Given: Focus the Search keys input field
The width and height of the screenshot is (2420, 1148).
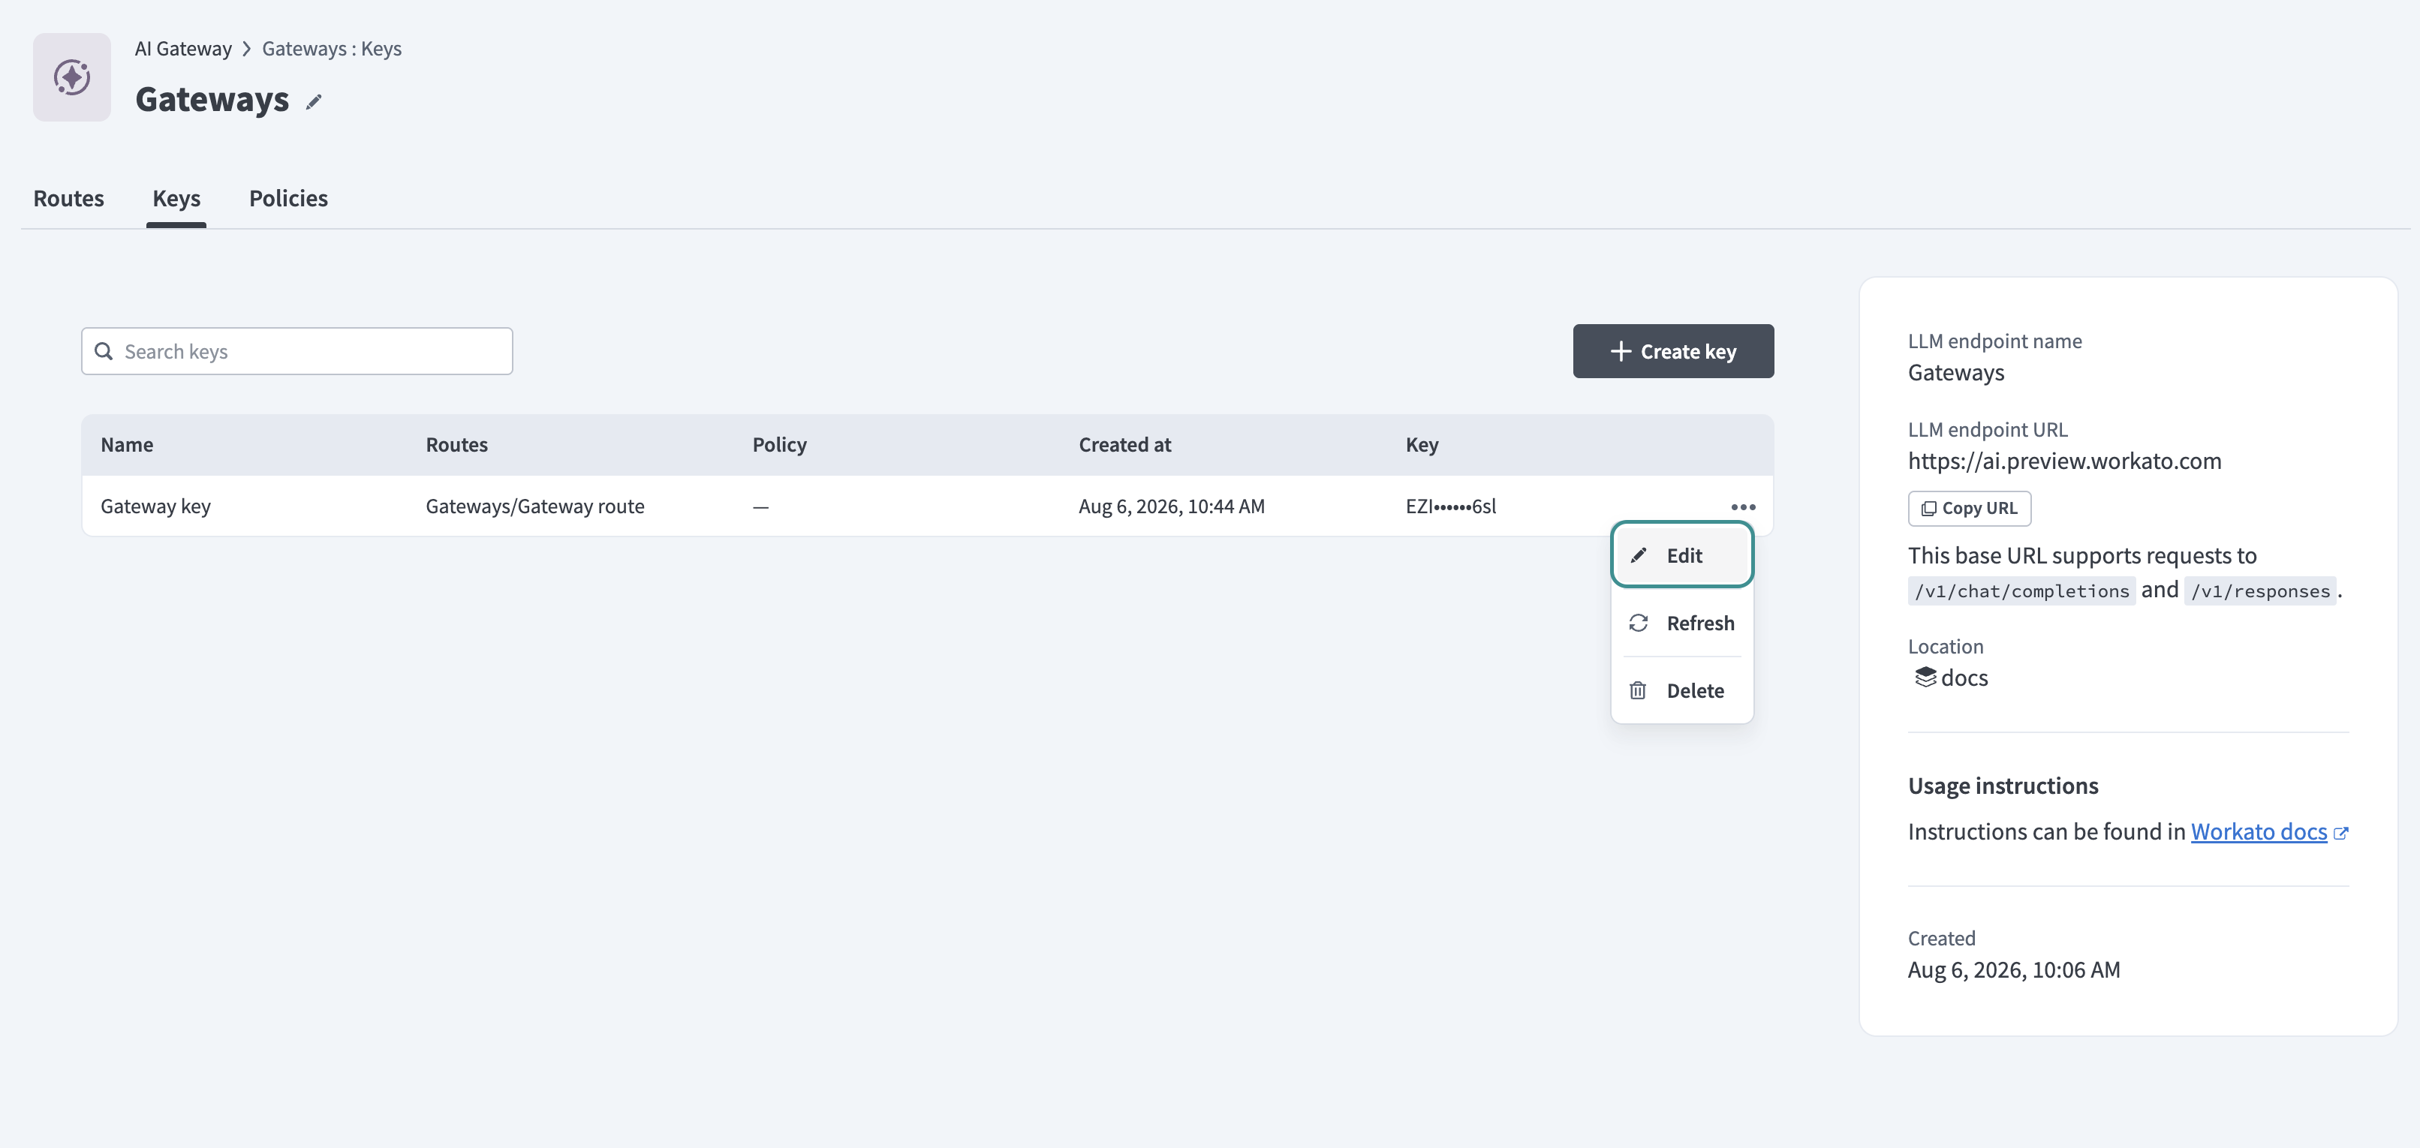Looking at the screenshot, I should coord(296,351).
